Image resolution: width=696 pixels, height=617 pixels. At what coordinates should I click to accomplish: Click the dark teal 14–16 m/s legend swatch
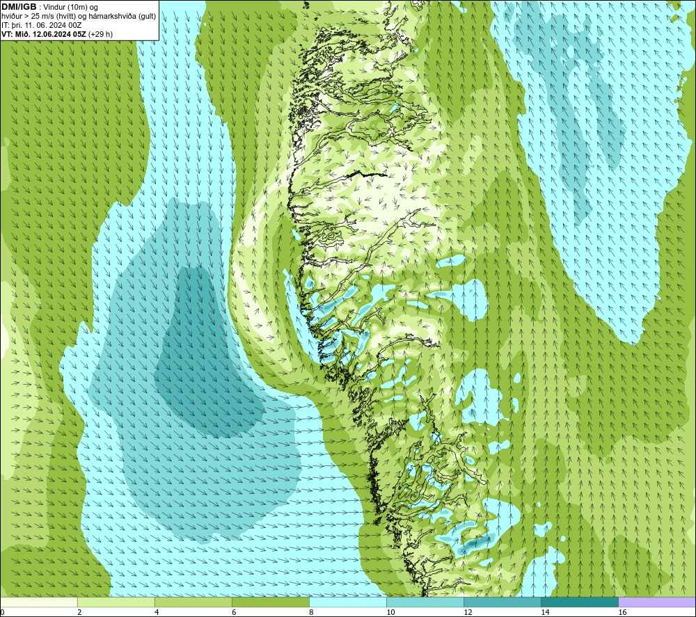point(580,602)
